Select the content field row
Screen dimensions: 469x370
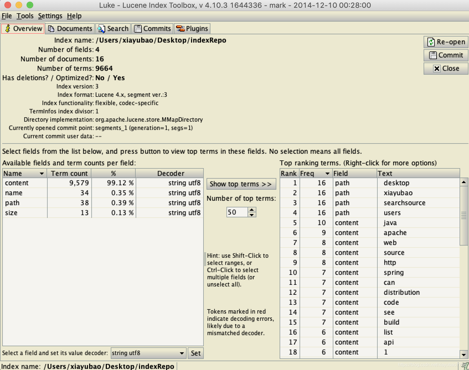103,183
